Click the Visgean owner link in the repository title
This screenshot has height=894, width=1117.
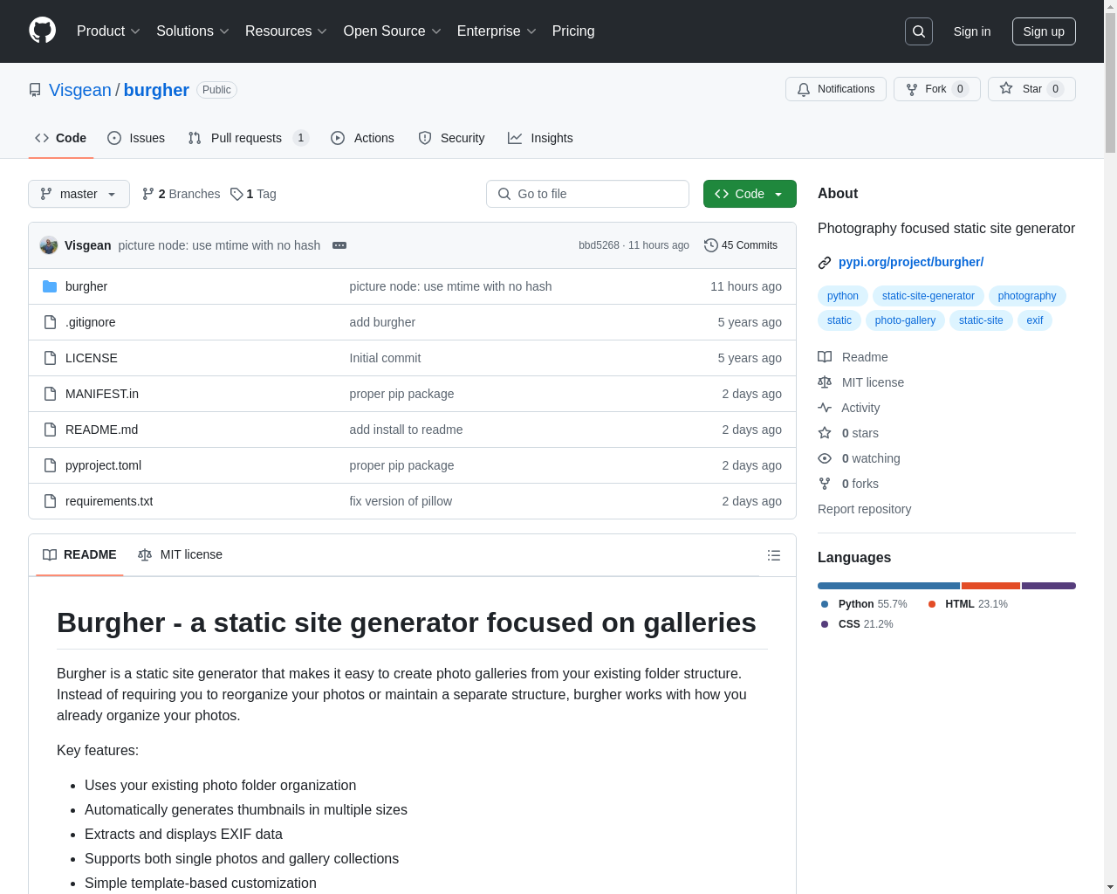pos(80,90)
